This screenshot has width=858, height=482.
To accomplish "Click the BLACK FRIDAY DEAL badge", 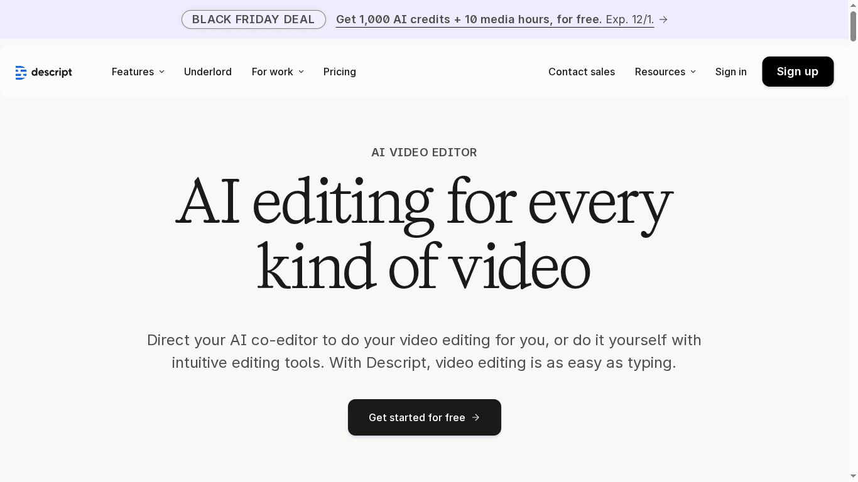I will pyautogui.click(x=253, y=19).
